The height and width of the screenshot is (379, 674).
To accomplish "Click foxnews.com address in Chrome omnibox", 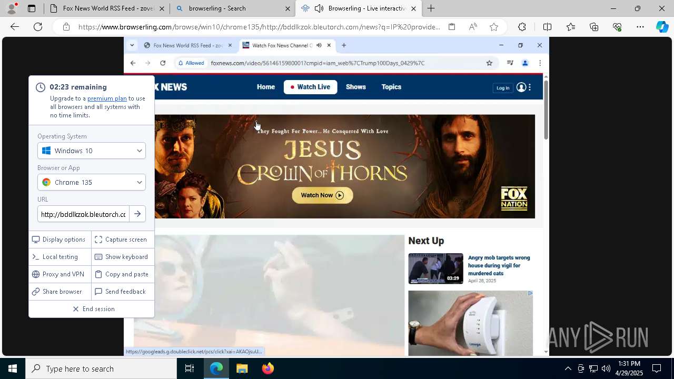I will [x=318, y=63].
